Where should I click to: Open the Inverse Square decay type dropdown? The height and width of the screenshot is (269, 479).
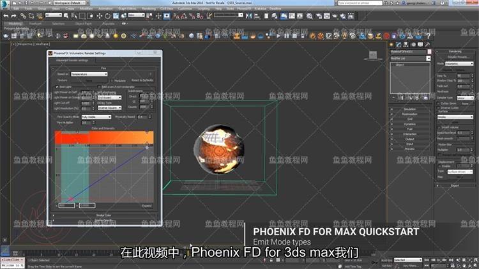coord(109,108)
